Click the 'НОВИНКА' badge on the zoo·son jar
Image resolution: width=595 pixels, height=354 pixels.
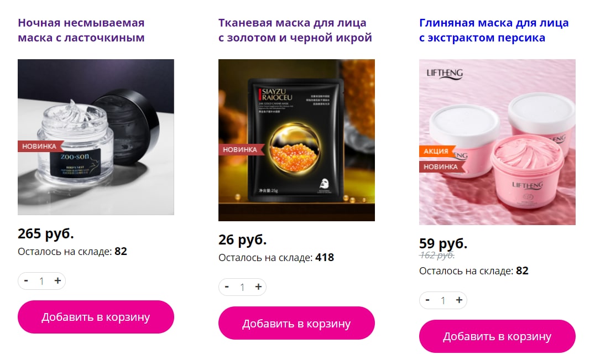(40, 146)
